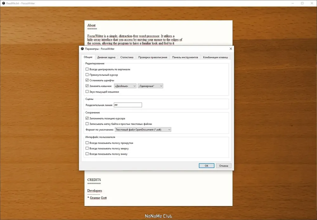Disable Сглаживать шрифты option
The height and width of the screenshot is (220, 317).
(87, 81)
